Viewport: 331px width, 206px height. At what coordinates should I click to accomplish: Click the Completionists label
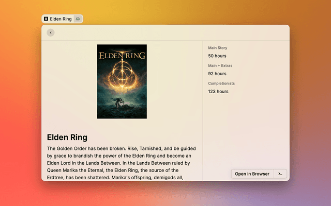pos(222,83)
